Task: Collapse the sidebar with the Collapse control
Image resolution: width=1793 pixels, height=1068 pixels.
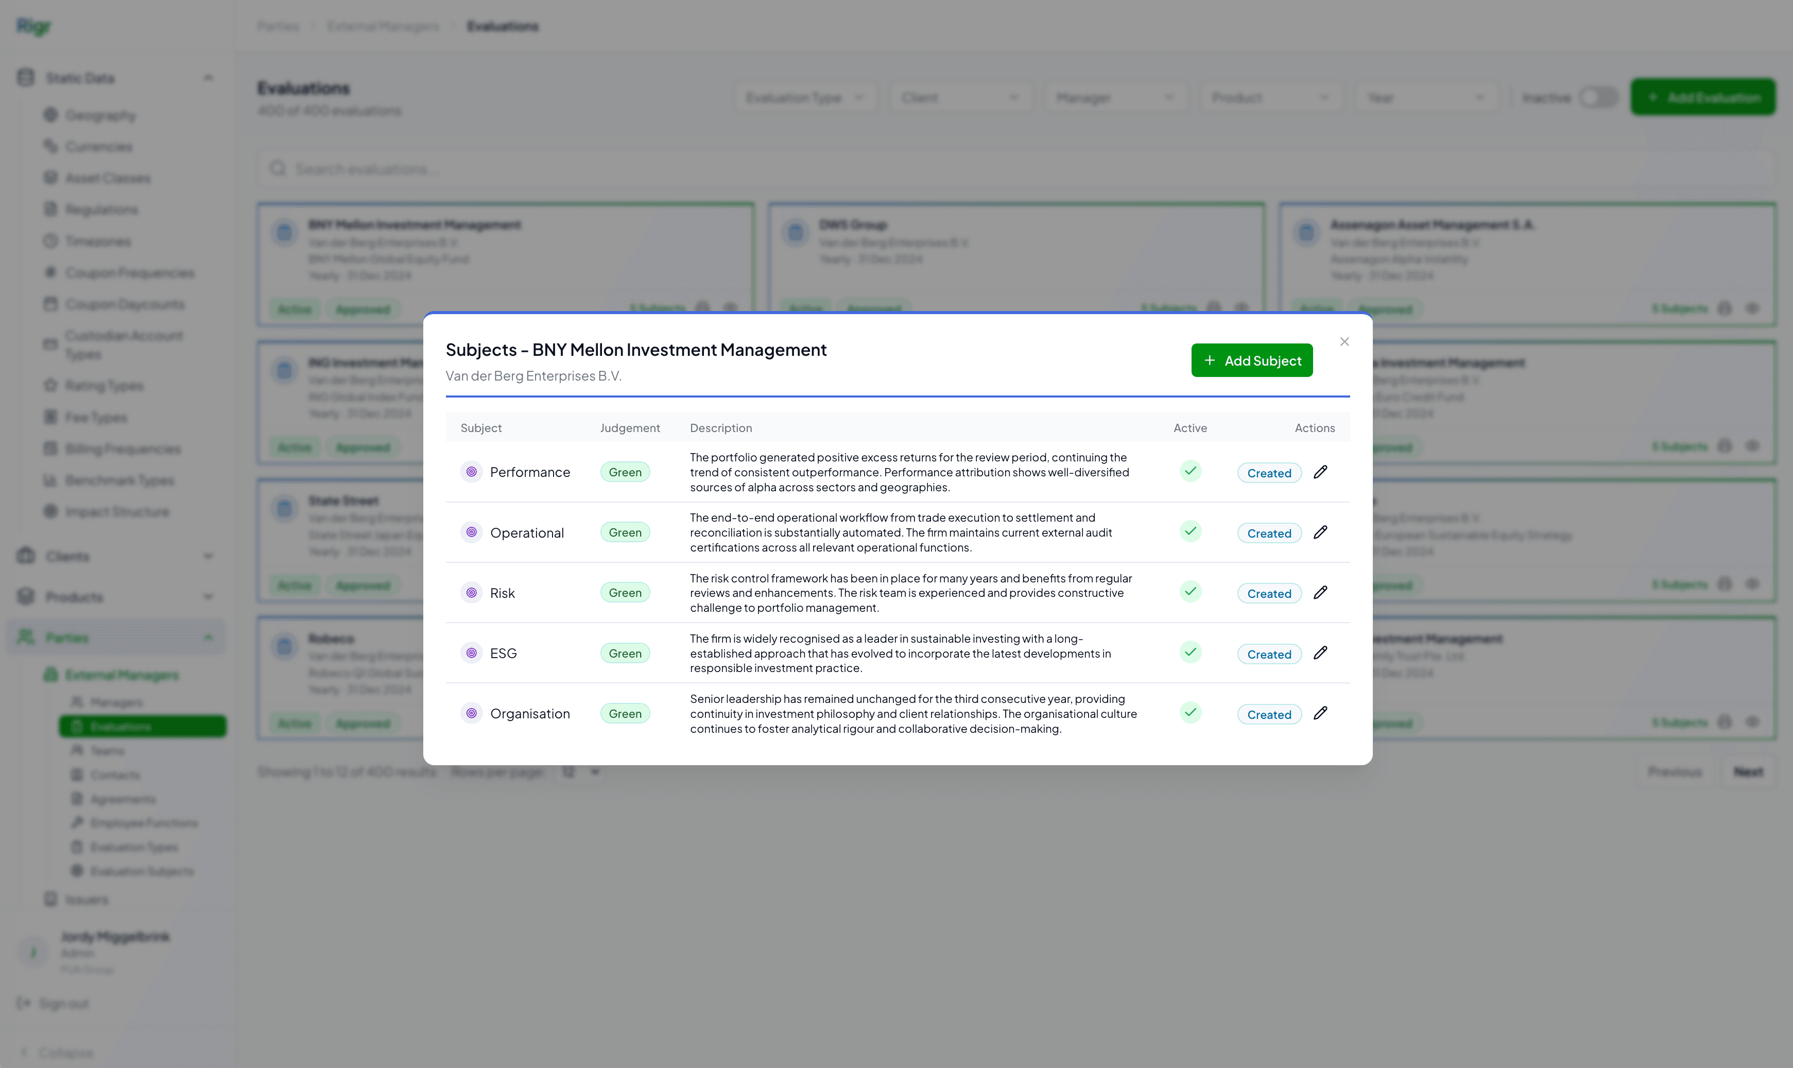Action: [58, 1053]
